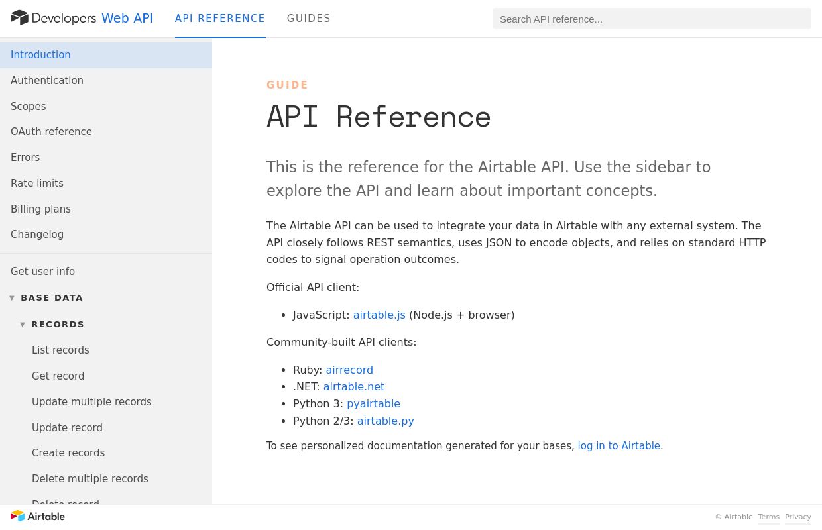Open the pyairtable link
822x530 pixels.
tap(373, 404)
